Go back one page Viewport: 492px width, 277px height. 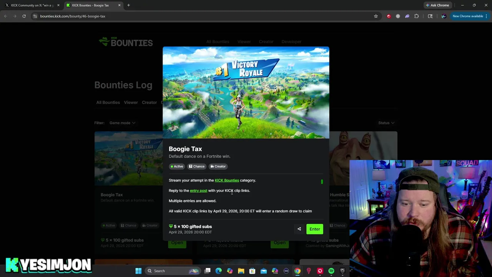[5, 16]
